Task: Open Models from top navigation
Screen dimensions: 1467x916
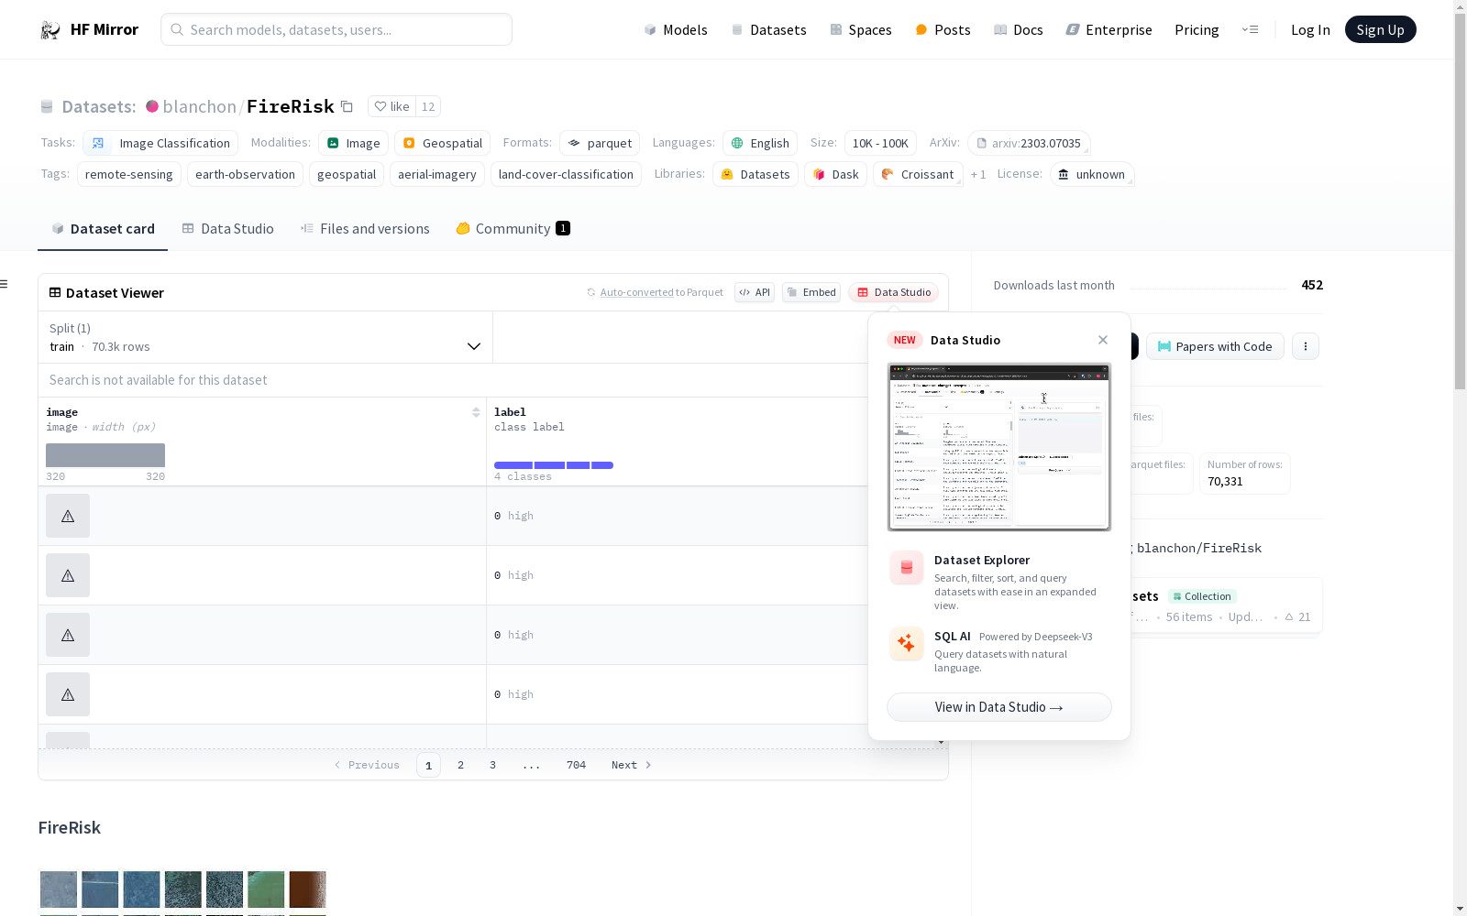Action: coord(676,30)
